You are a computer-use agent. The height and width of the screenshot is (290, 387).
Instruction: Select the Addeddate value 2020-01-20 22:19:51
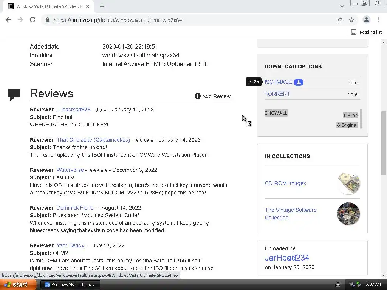pos(130,46)
